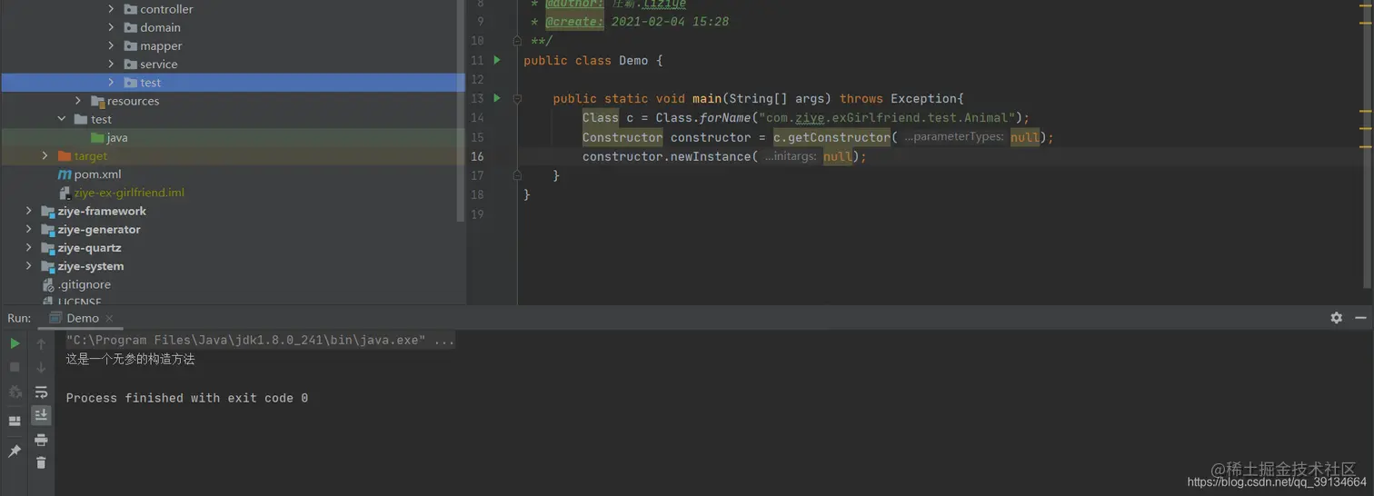Expand the controller package
The height and width of the screenshot is (496, 1374).
tap(111, 9)
